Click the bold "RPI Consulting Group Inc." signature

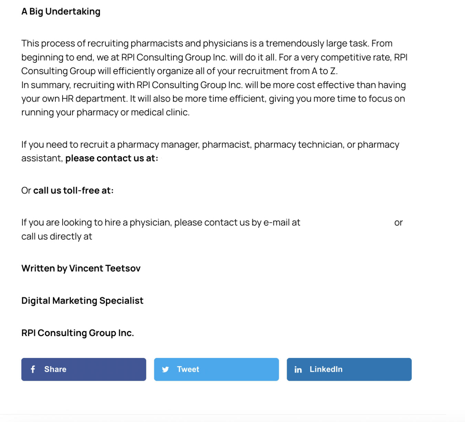pyautogui.click(x=77, y=333)
